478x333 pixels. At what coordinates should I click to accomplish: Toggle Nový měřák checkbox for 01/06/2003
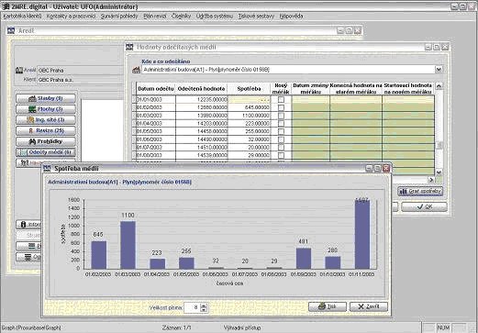(281, 139)
